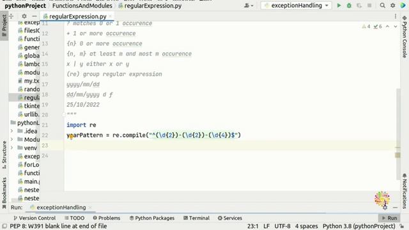Toggle tool window bars icon at bottom-left corner

[x=4, y=226]
